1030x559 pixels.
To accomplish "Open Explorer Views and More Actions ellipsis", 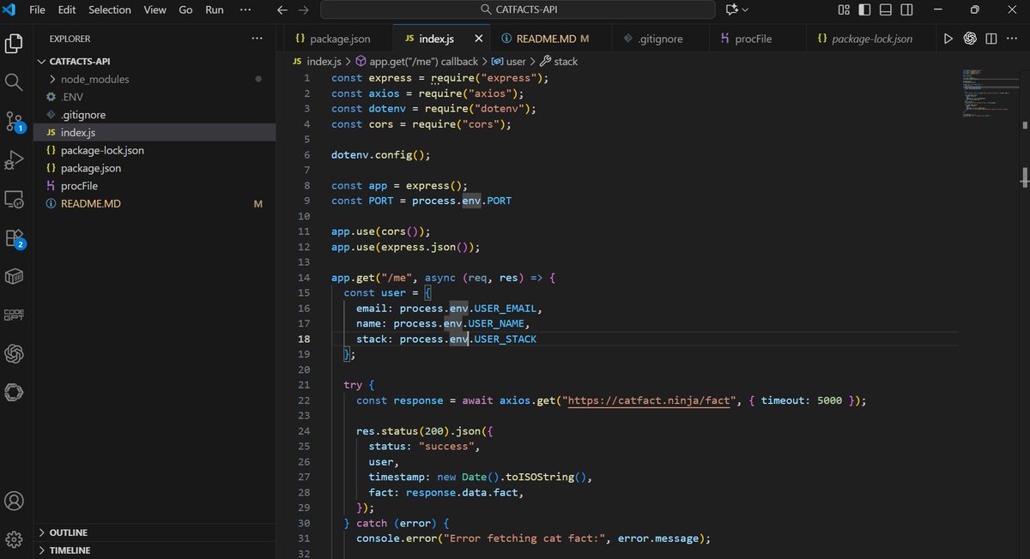I will (257, 39).
